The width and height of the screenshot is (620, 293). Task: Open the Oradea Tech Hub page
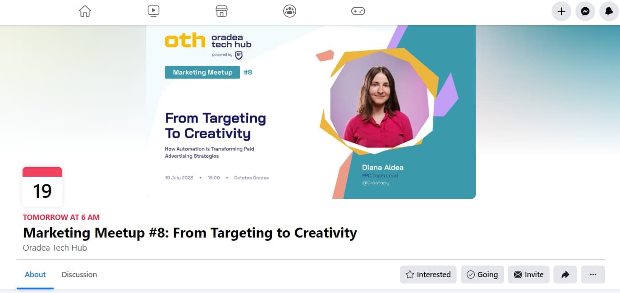(x=54, y=247)
